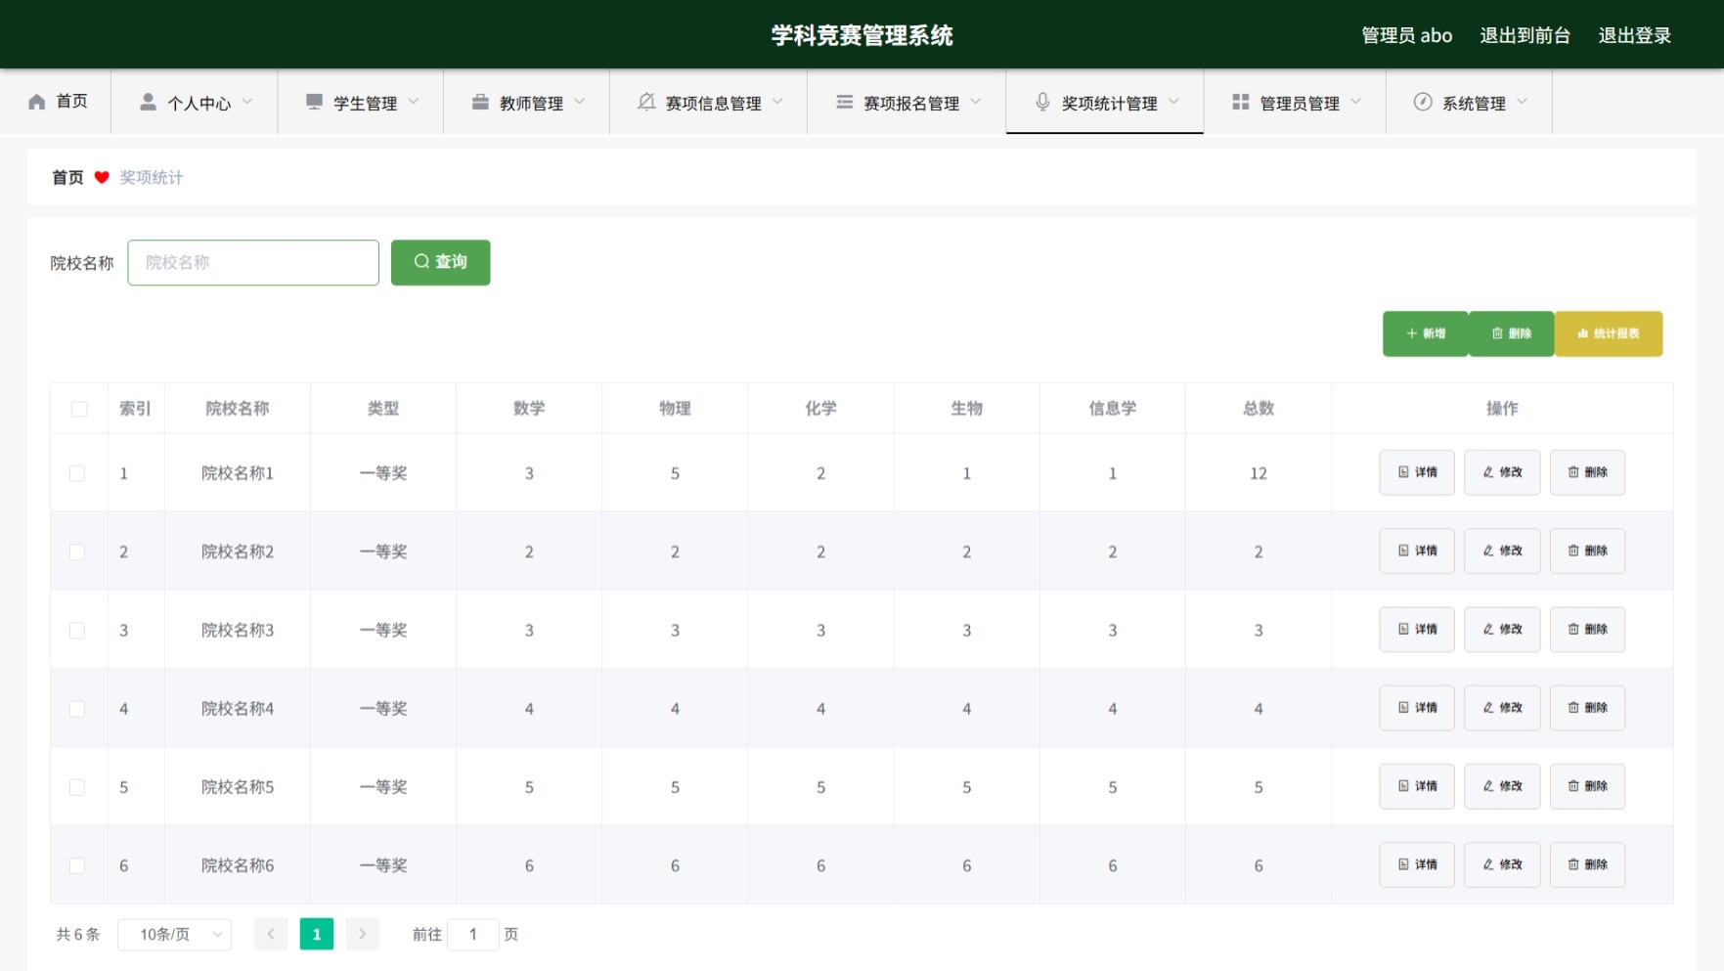The image size is (1724, 971).
Task: Click the pencil edit icon for 院校名称1
Action: 1488,472
